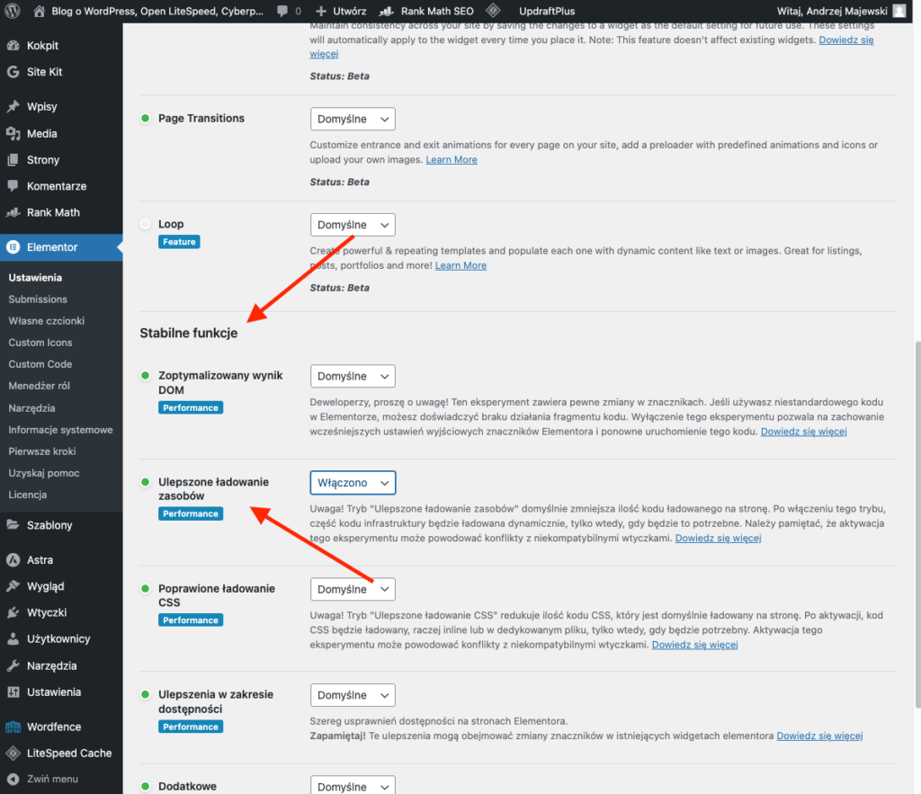Open Licencja submenu item
The image size is (921, 794).
[28, 495]
